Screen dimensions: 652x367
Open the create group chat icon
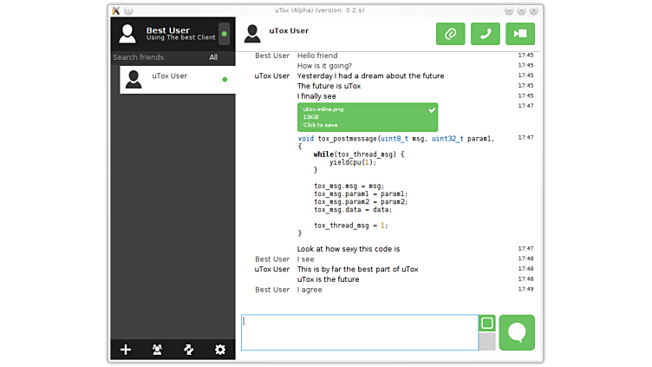click(x=157, y=350)
